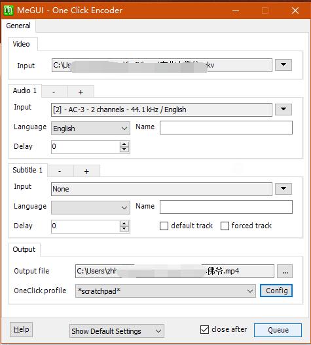The width and height of the screenshot is (311, 345).
Task: Enable the forced track checkbox
Action: (225, 226)
